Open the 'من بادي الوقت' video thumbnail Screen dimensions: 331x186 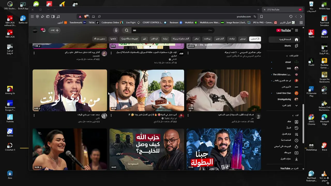pos(70,90)
